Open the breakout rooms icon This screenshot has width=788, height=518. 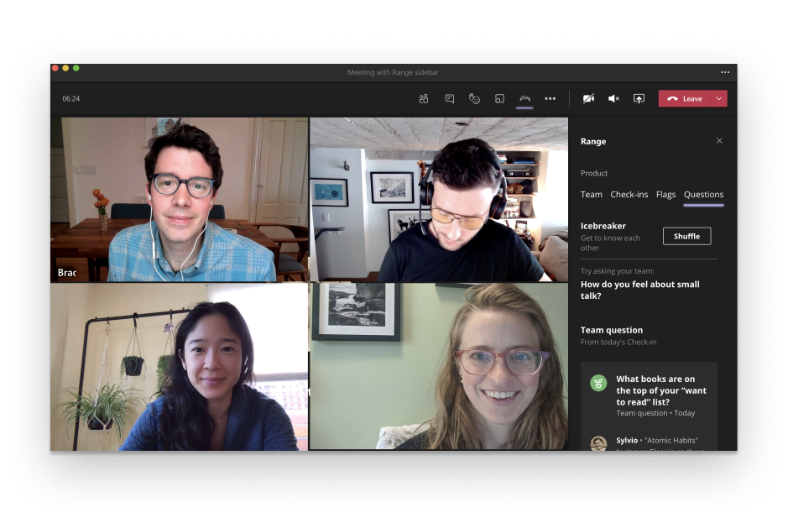[x=499, y=98]
